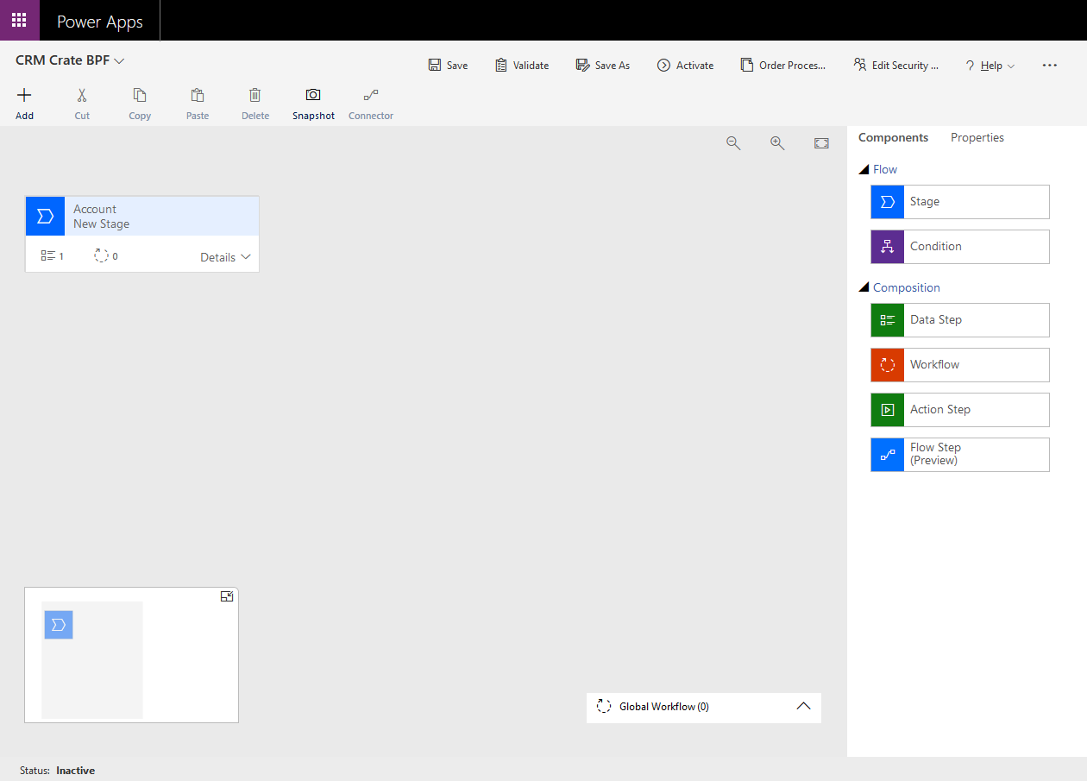Select the Data Step component
The image size is (1087, 781).
click(959, 320)
